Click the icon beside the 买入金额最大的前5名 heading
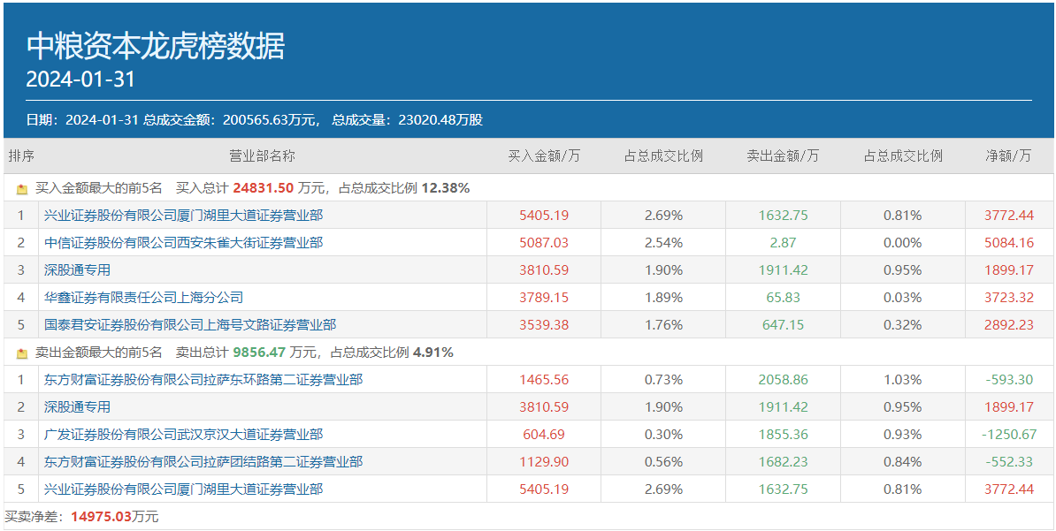 [x=22, y=189]
